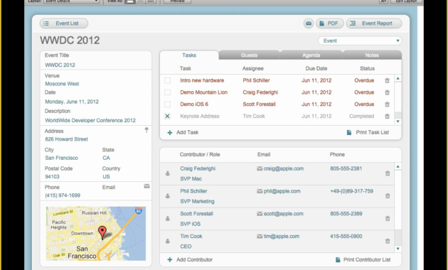Screen dimensions: 448x270
Task: Click the plus icon next to Add Task
Action: [170, 132]
